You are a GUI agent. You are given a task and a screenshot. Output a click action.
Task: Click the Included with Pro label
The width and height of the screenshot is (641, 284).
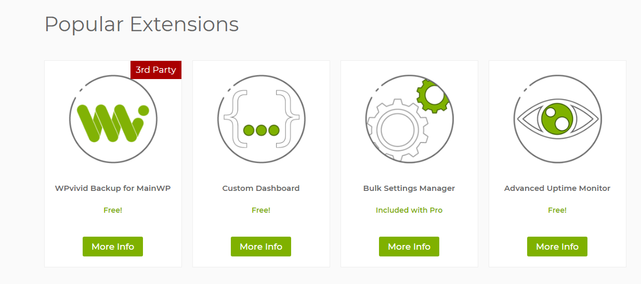[x=409, y=210]
